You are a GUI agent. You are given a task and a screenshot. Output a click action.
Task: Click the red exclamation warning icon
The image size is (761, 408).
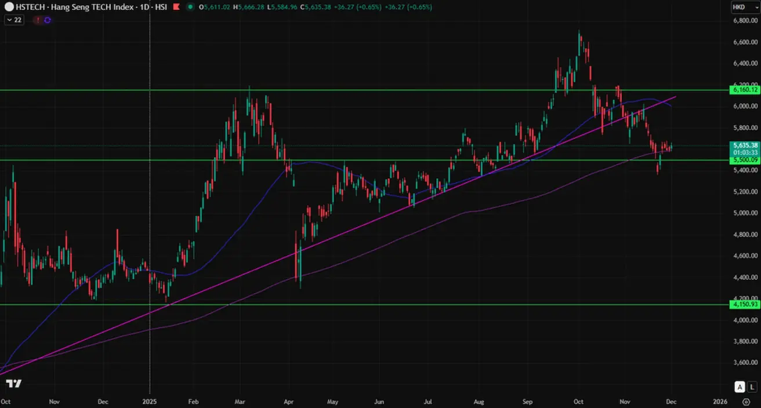(x=38, y=20)
